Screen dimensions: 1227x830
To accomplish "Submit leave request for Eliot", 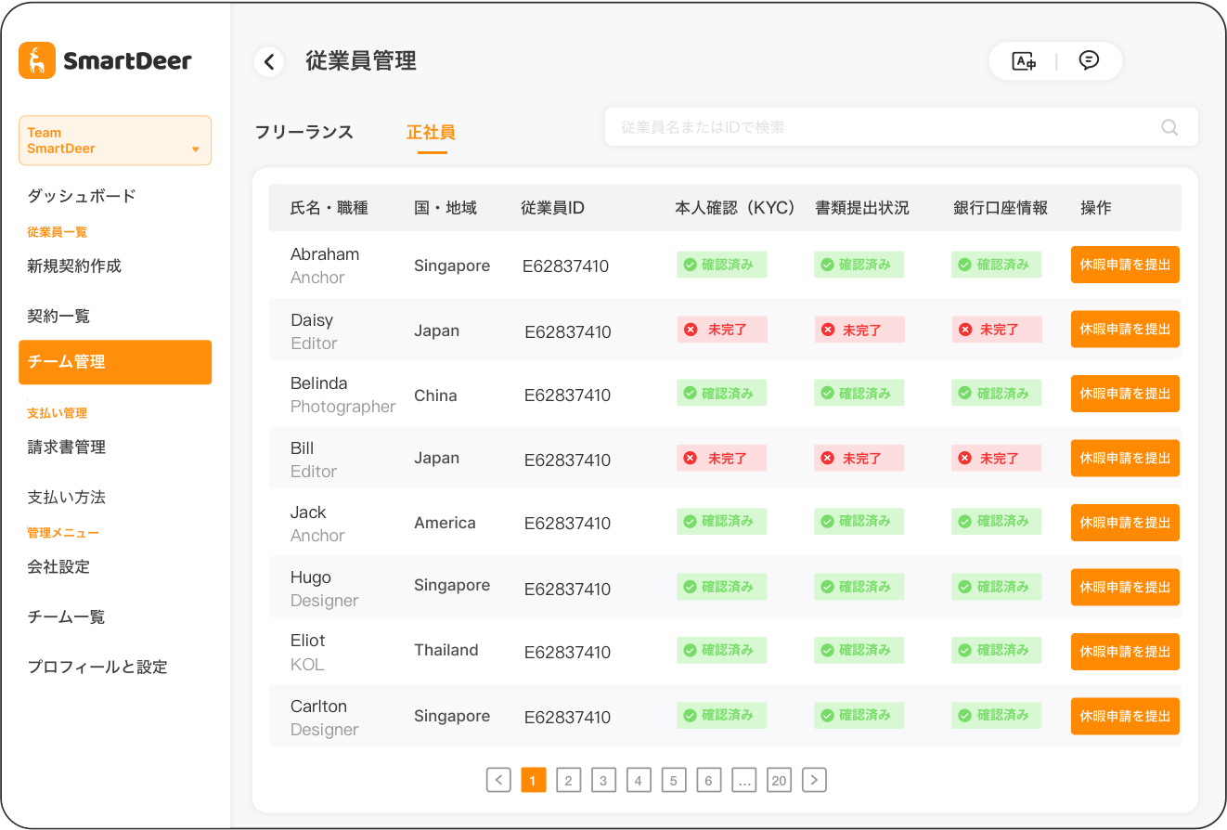I will (x=1125, y=651).
